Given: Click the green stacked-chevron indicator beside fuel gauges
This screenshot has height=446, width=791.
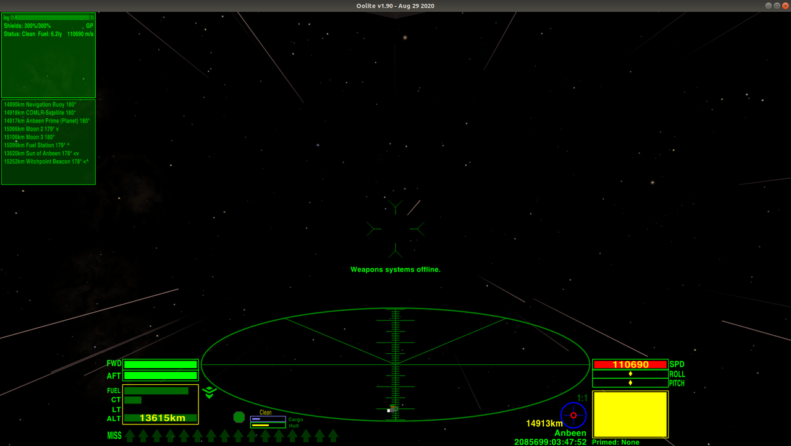Looking at the screenshot, I should [209, 392].
